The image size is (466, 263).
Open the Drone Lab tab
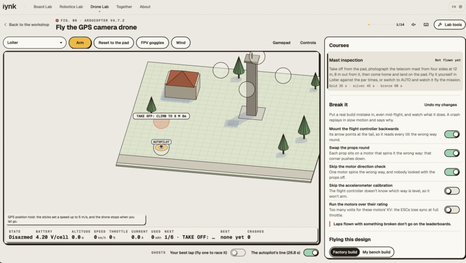(99, 6)
